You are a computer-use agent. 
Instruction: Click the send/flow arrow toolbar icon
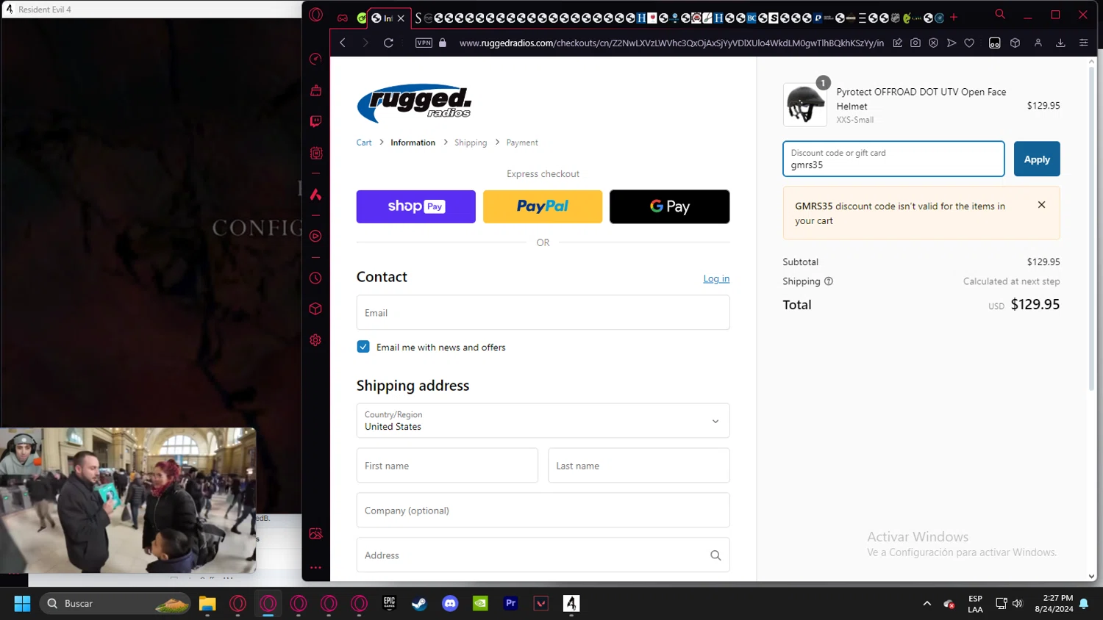pos(952,43)
